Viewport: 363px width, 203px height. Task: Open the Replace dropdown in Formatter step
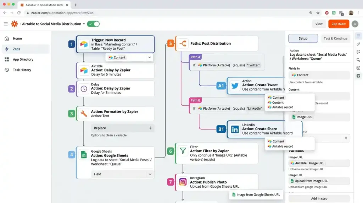[122, 128]
